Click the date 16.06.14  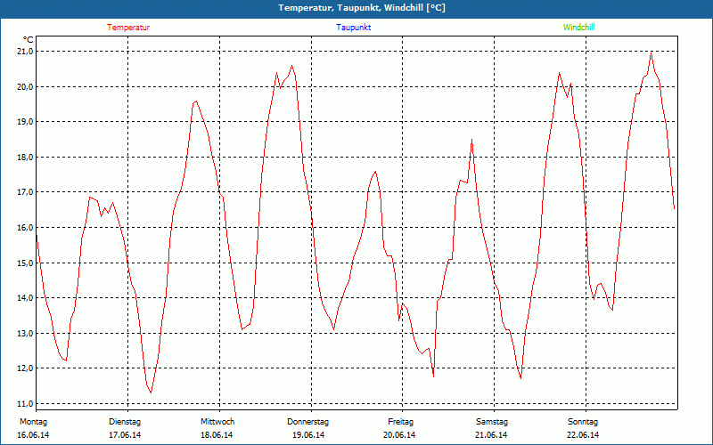[33, 435]
